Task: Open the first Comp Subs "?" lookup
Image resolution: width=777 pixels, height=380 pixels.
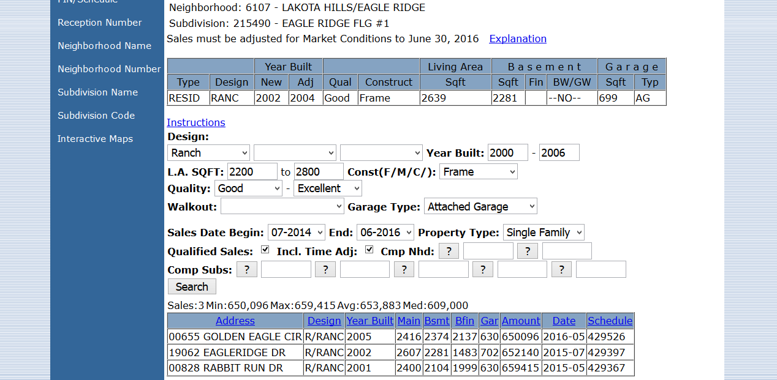Action: (x=246, y=269)
